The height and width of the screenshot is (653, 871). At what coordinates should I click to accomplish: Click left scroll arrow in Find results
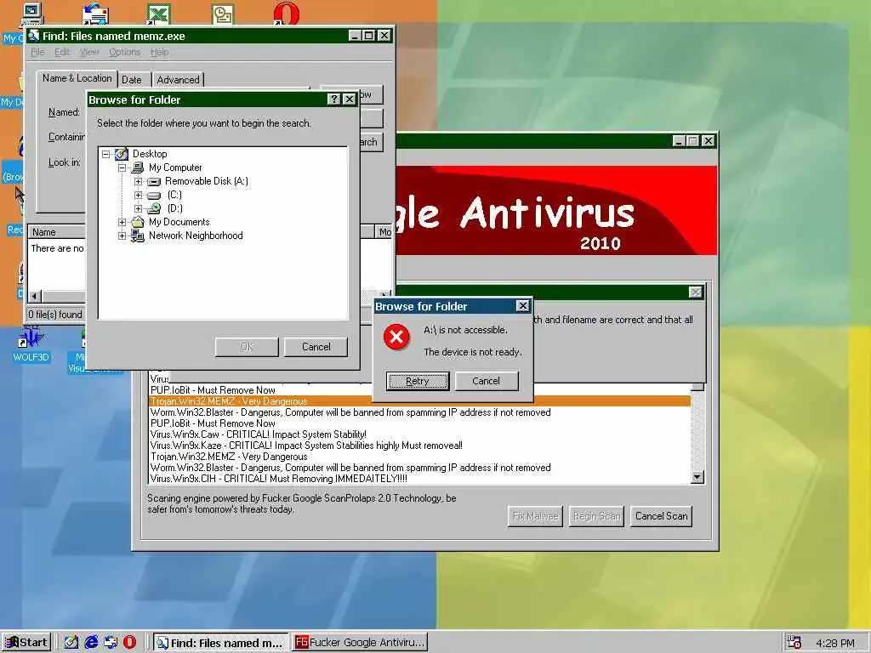point(35,297)
